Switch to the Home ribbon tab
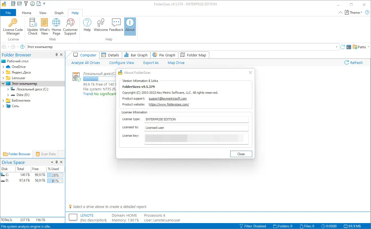 point(27,13)
